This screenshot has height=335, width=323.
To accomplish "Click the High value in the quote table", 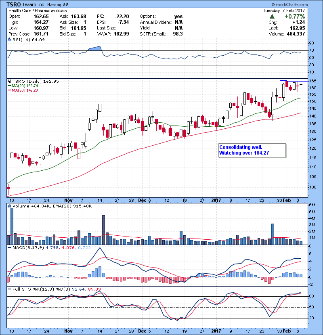I will (x=41, y=22).
